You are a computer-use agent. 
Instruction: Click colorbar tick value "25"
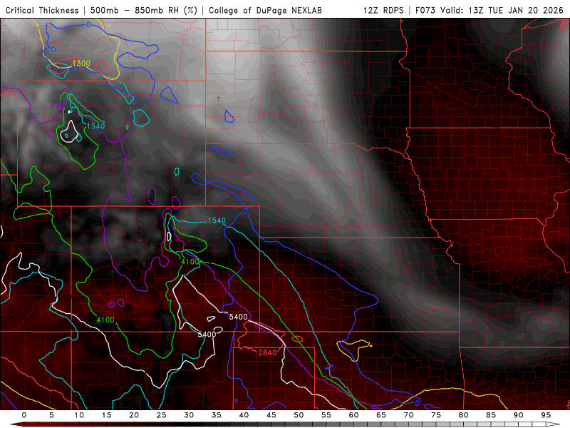click(x=162, y=415)
